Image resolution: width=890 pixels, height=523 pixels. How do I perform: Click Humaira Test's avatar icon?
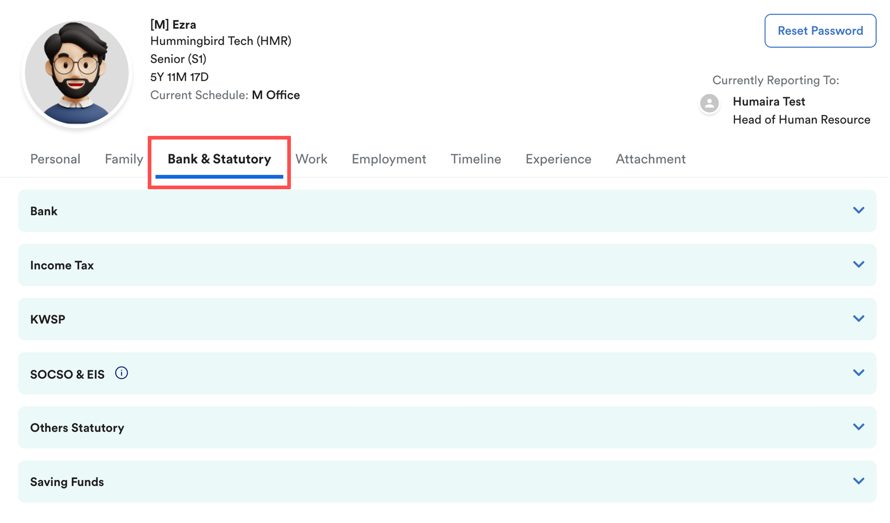click(709, 104)
